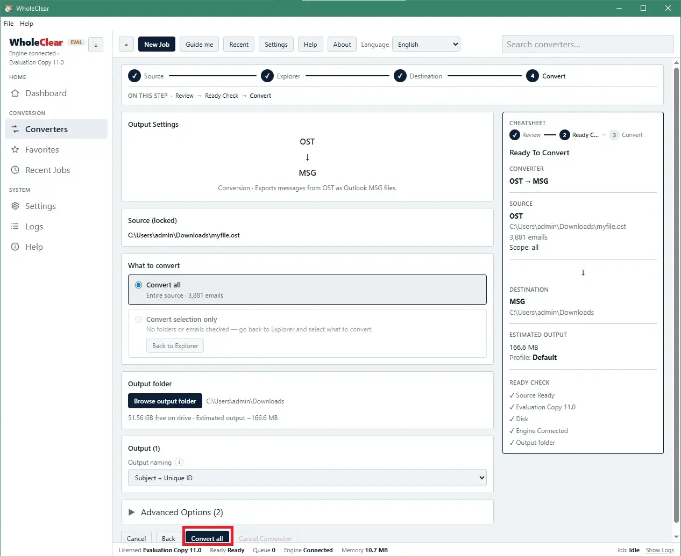Click the Engine Connected status bar entry
681x556 pixels.
point(308,550)
